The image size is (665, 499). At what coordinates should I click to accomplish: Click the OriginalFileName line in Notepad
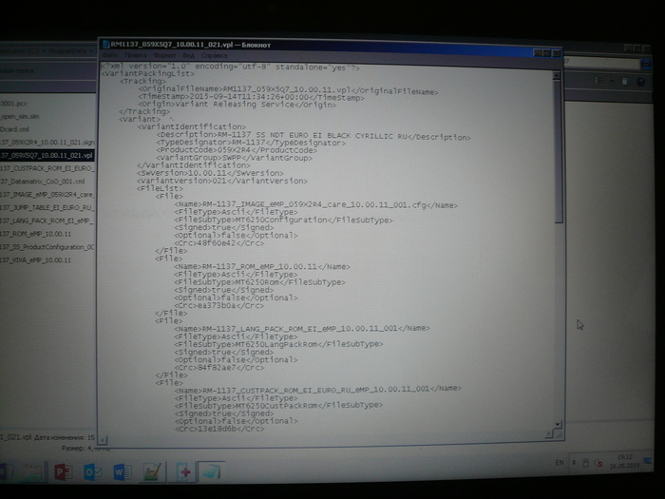[x=289, y=90]
